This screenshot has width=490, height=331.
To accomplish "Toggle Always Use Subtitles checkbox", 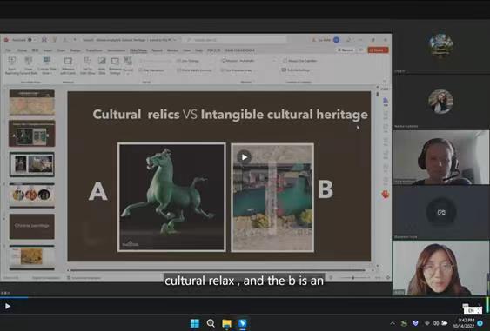I will coord(300,61).
